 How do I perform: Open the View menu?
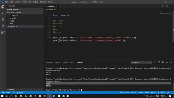[25, 2]
